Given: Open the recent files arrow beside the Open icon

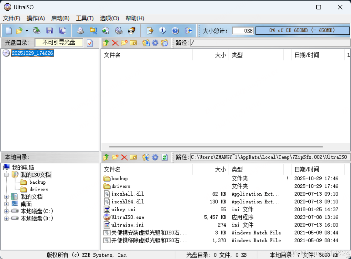Looking at the screenshot, I should 27,31.
